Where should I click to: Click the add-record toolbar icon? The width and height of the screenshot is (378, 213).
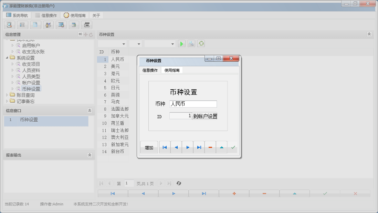pos(74,25)
